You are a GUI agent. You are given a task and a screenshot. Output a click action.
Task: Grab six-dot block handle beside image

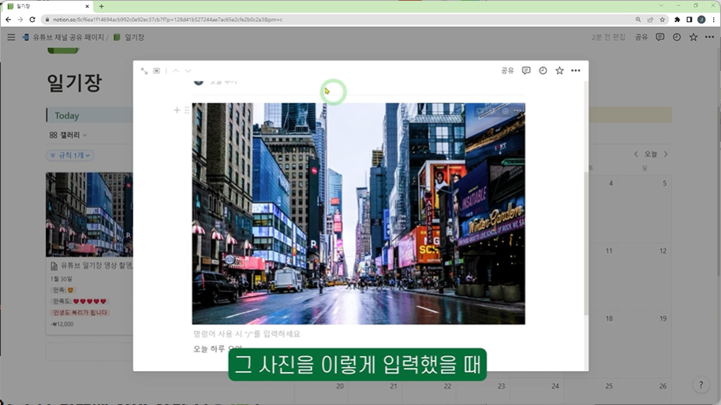(187, 110)
